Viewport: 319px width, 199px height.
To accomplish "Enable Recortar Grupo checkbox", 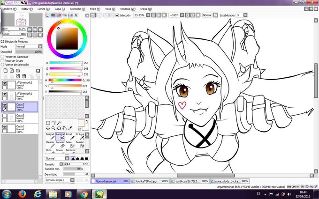I will (2, 60).
